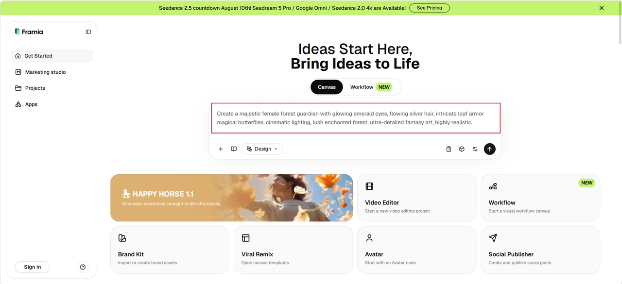Screen dimensions: 622x284
Task: Open the help question mark icon
Action: click(83, 267)
